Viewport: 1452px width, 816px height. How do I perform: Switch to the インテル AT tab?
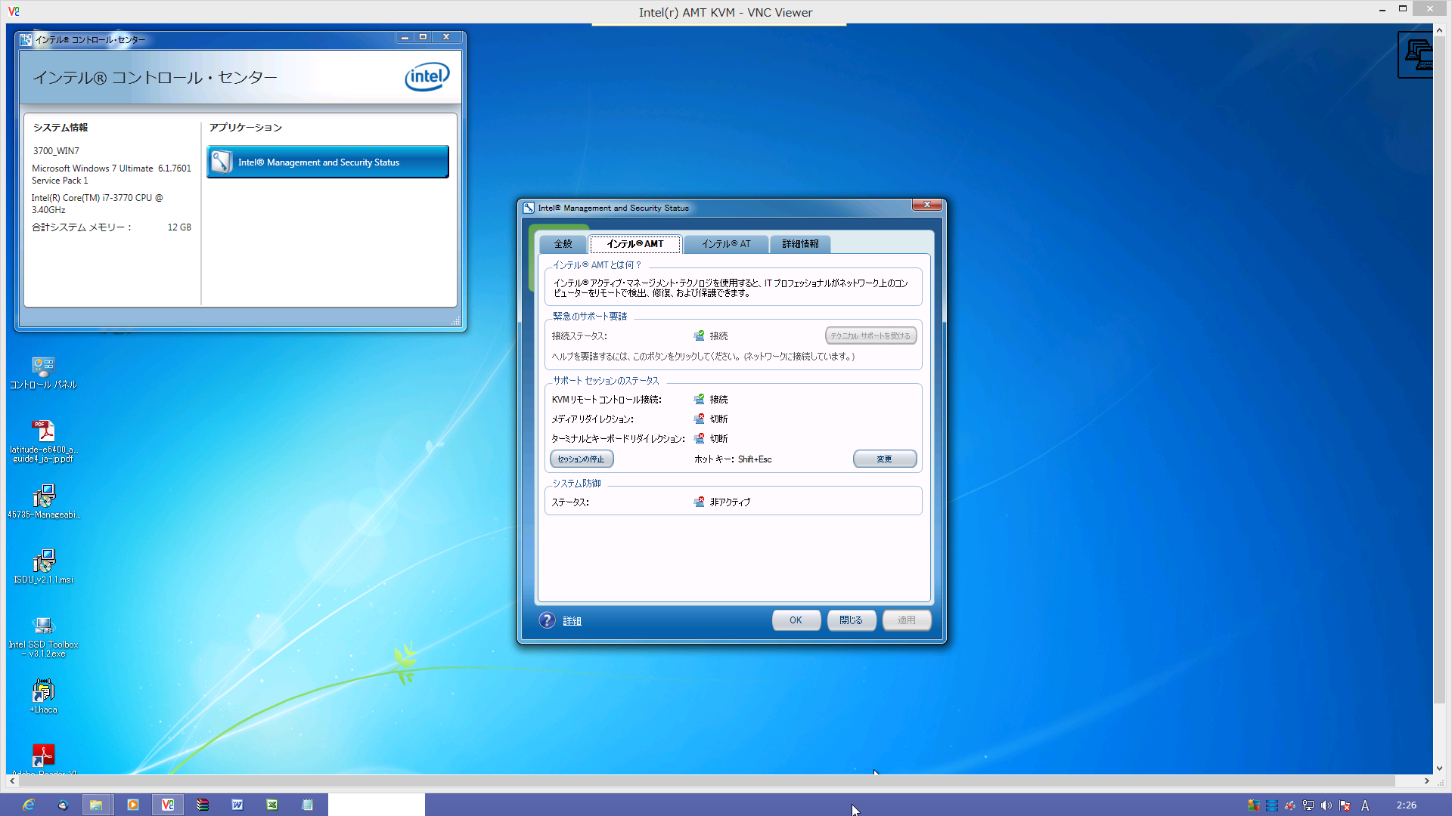coord(725,244)
